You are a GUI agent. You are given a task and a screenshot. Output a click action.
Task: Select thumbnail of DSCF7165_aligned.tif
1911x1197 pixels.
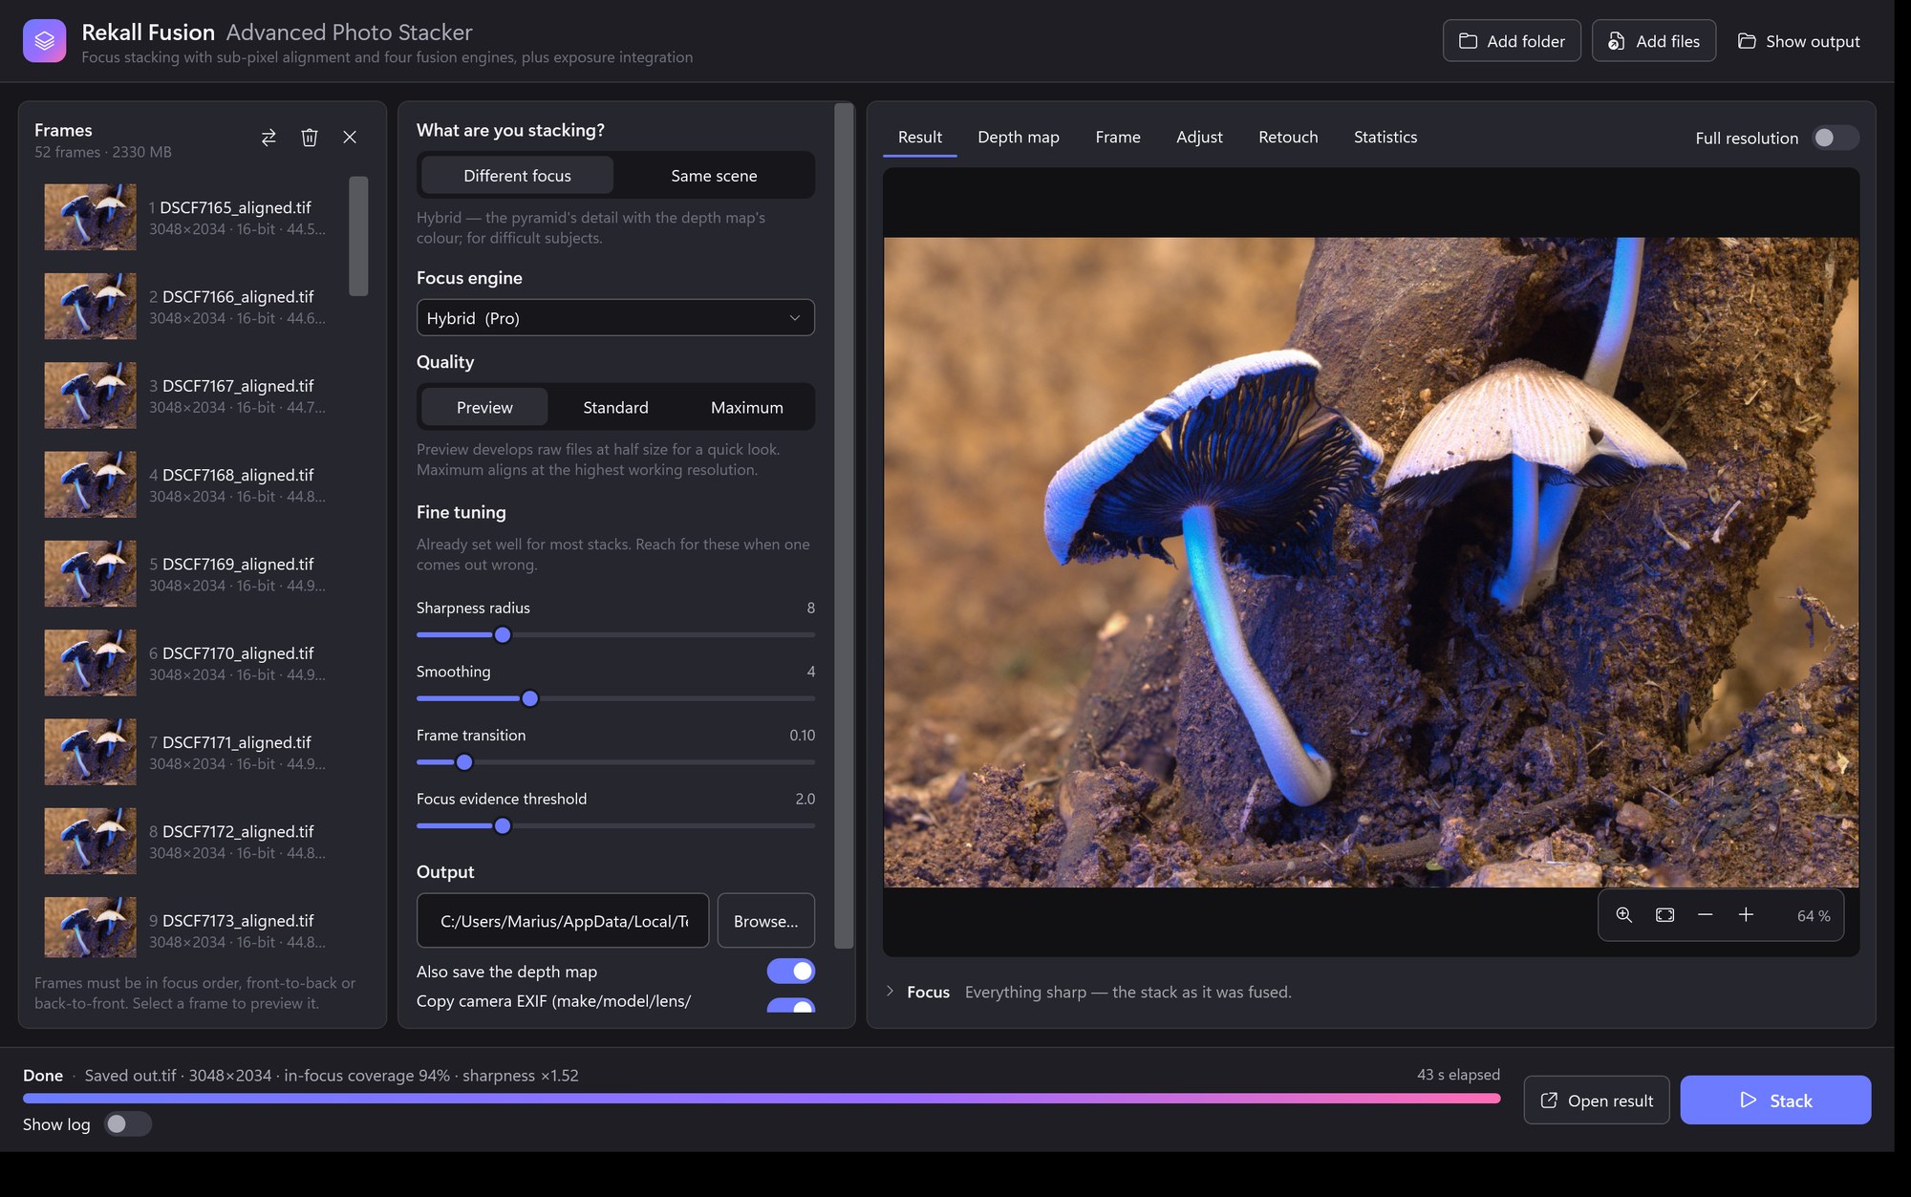click(x=90, y=218)
